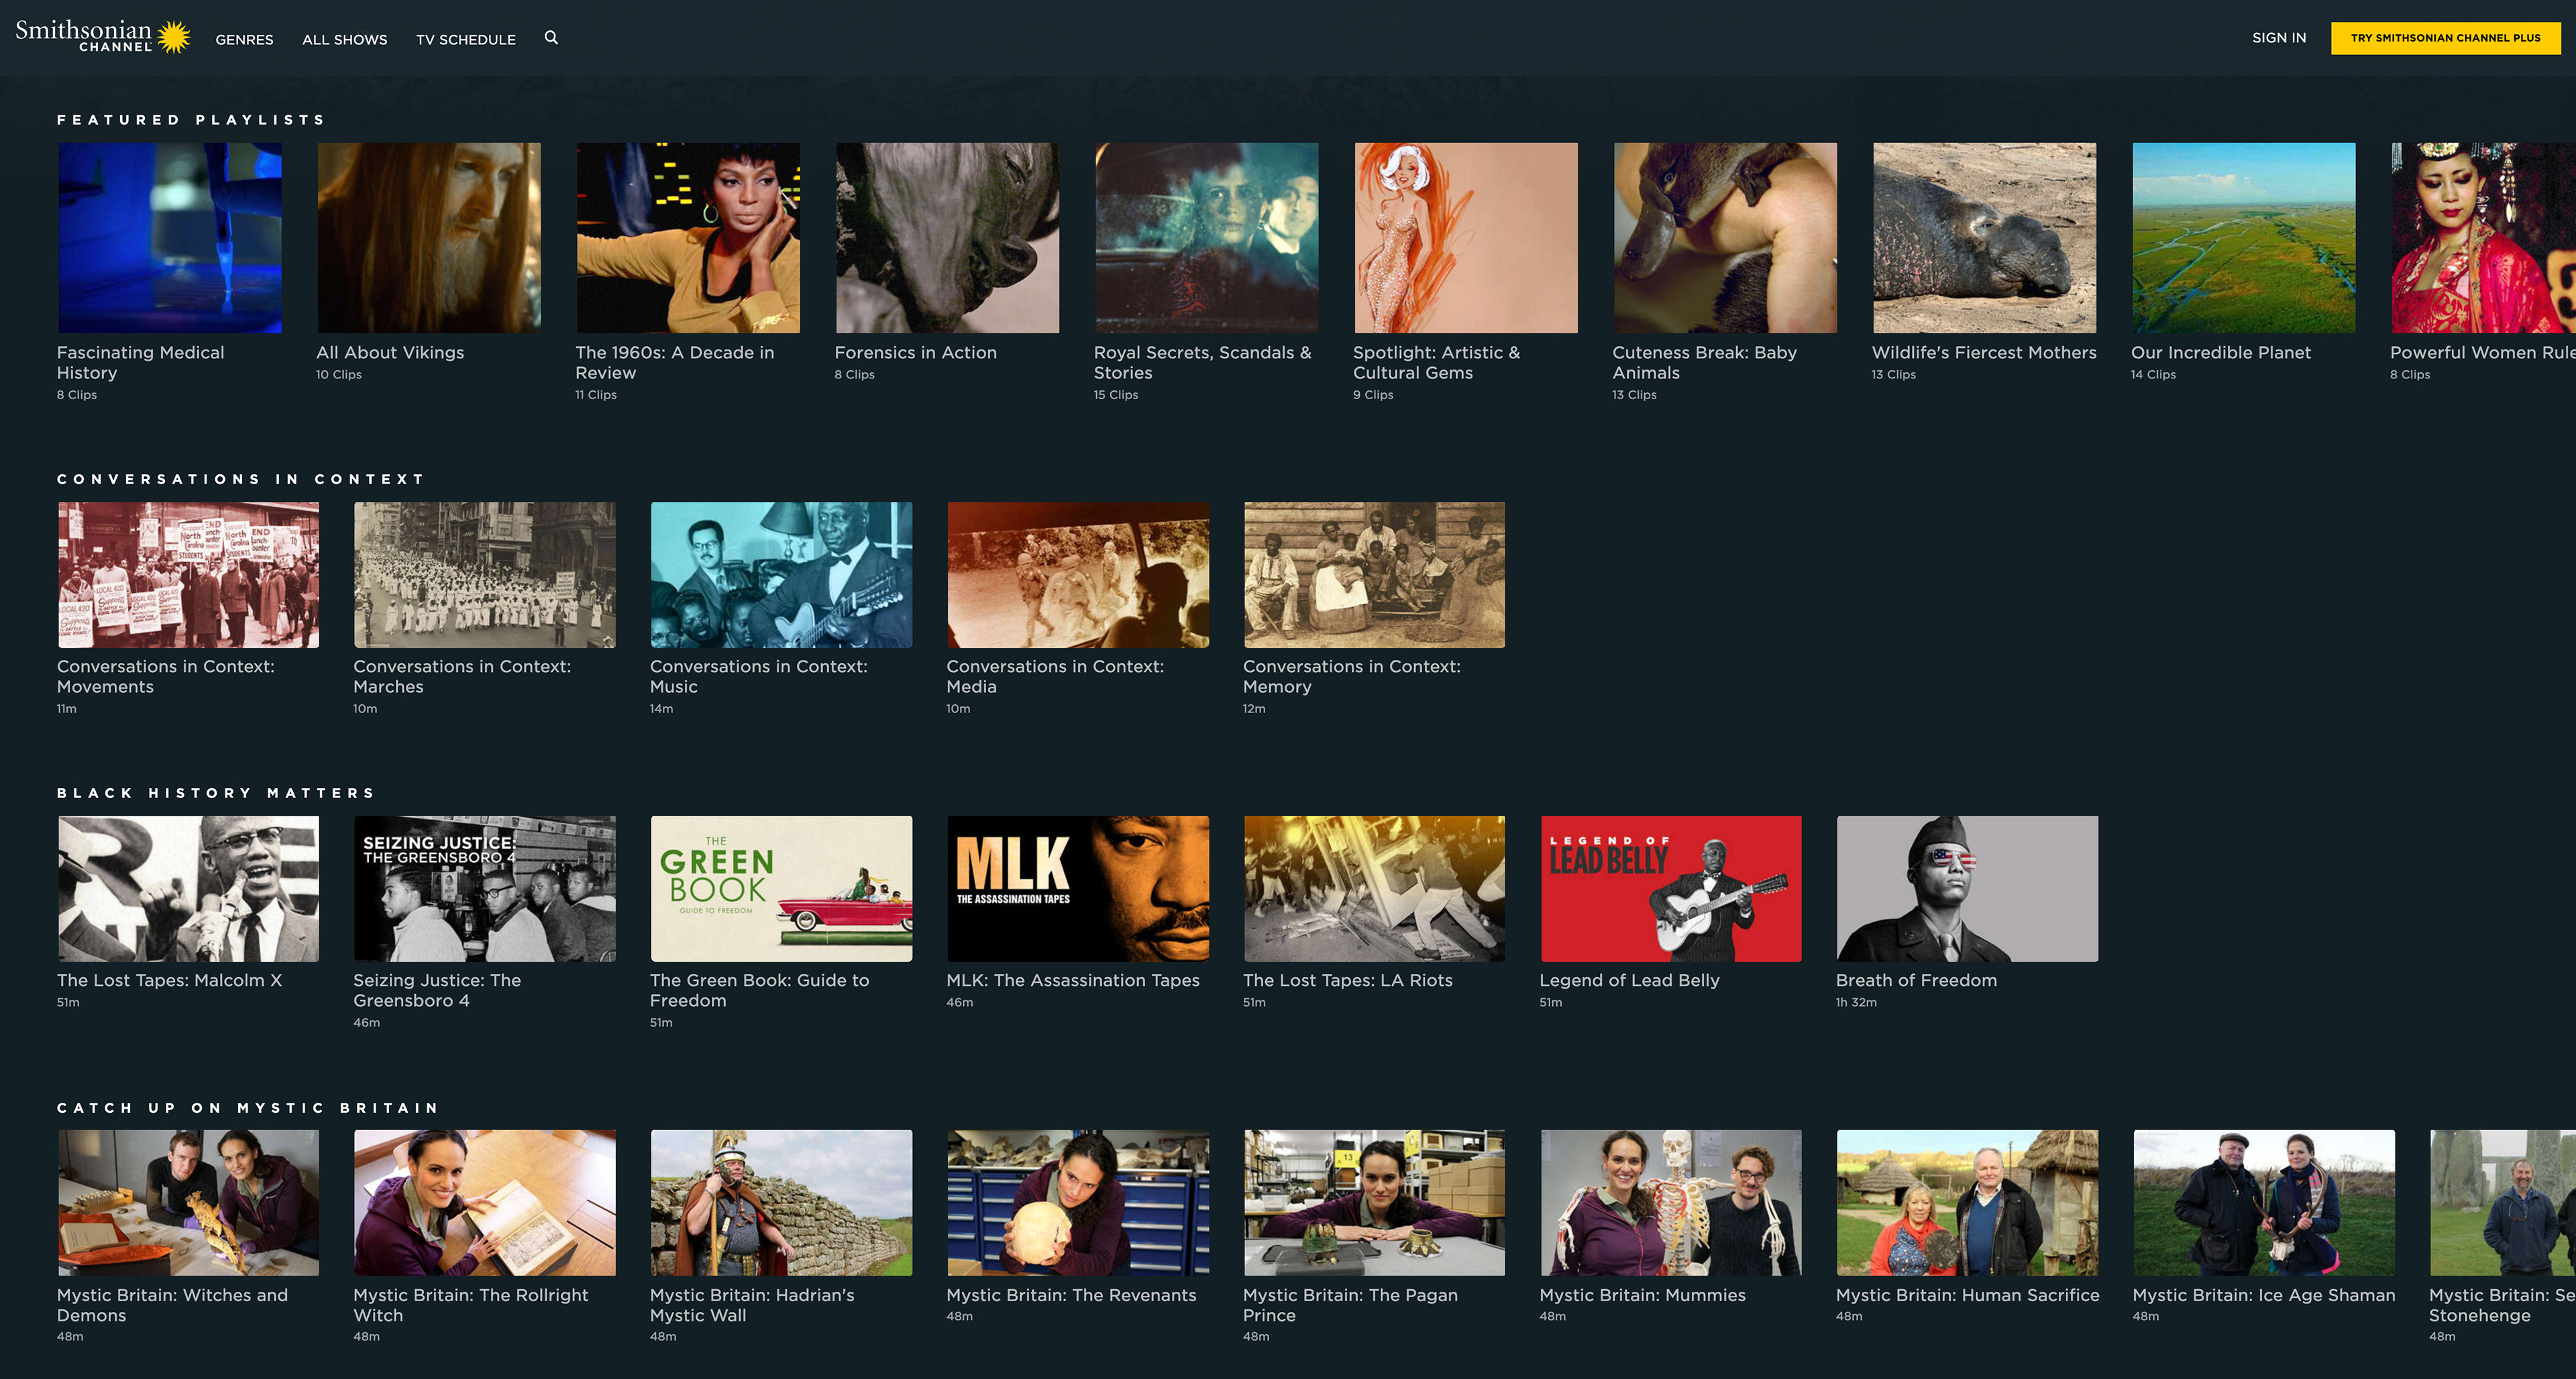Open Cuteness Break: Baby Animals thumbnail
The width and height of the screenshot is (2576, 1379).
tap(1725, 238)
